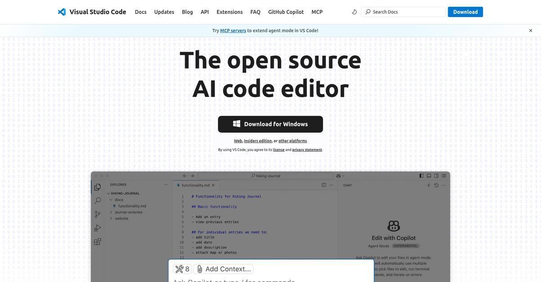
Task: Open the privacy statement link
Action: coord(307,150)
